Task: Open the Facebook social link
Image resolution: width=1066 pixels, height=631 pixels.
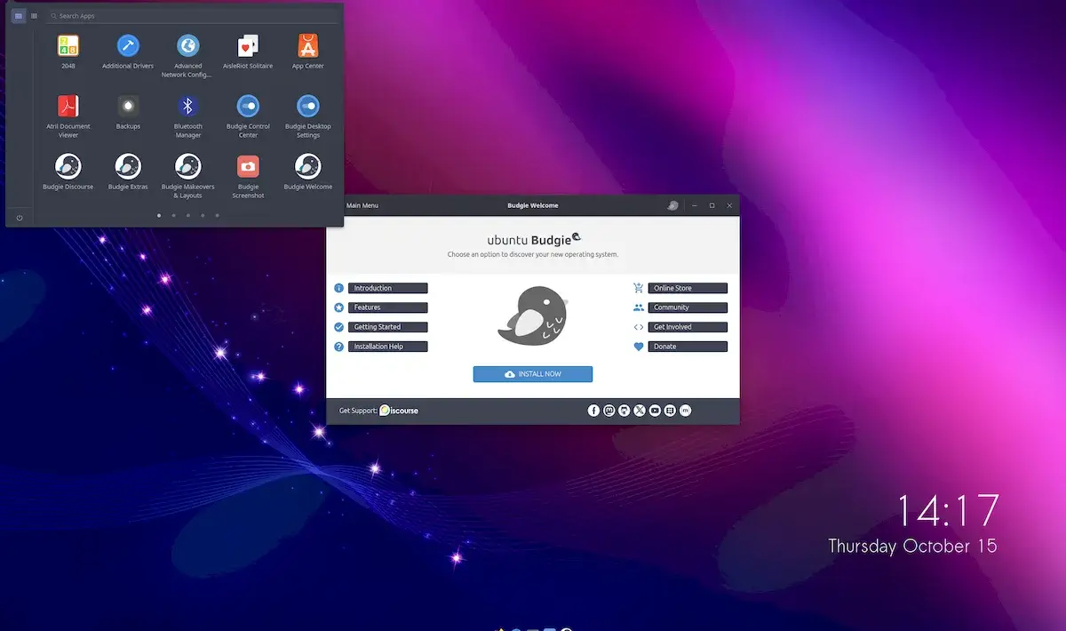Action: tap(594, 411)
